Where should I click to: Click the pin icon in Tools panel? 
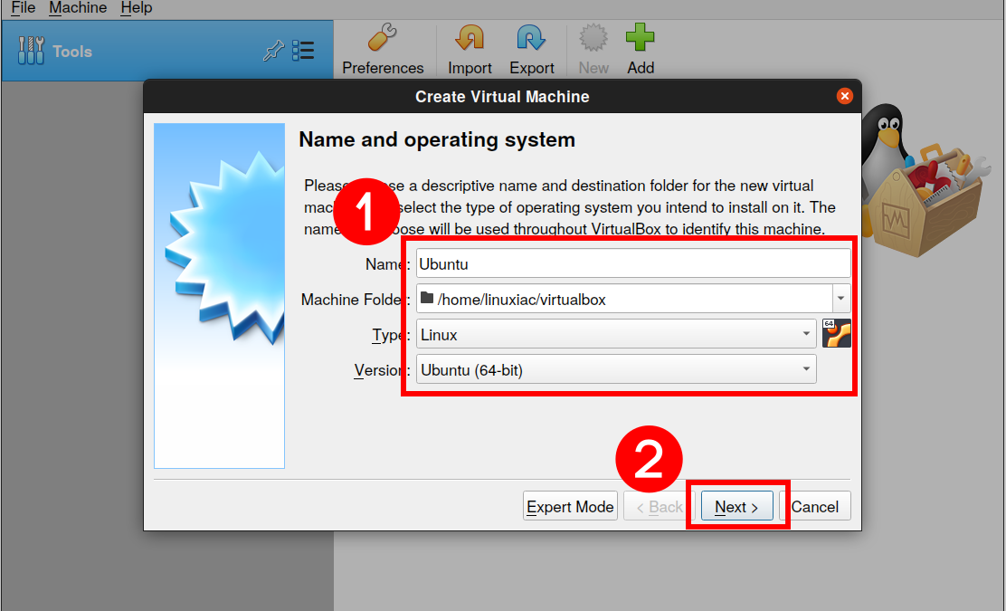(273, 52)
